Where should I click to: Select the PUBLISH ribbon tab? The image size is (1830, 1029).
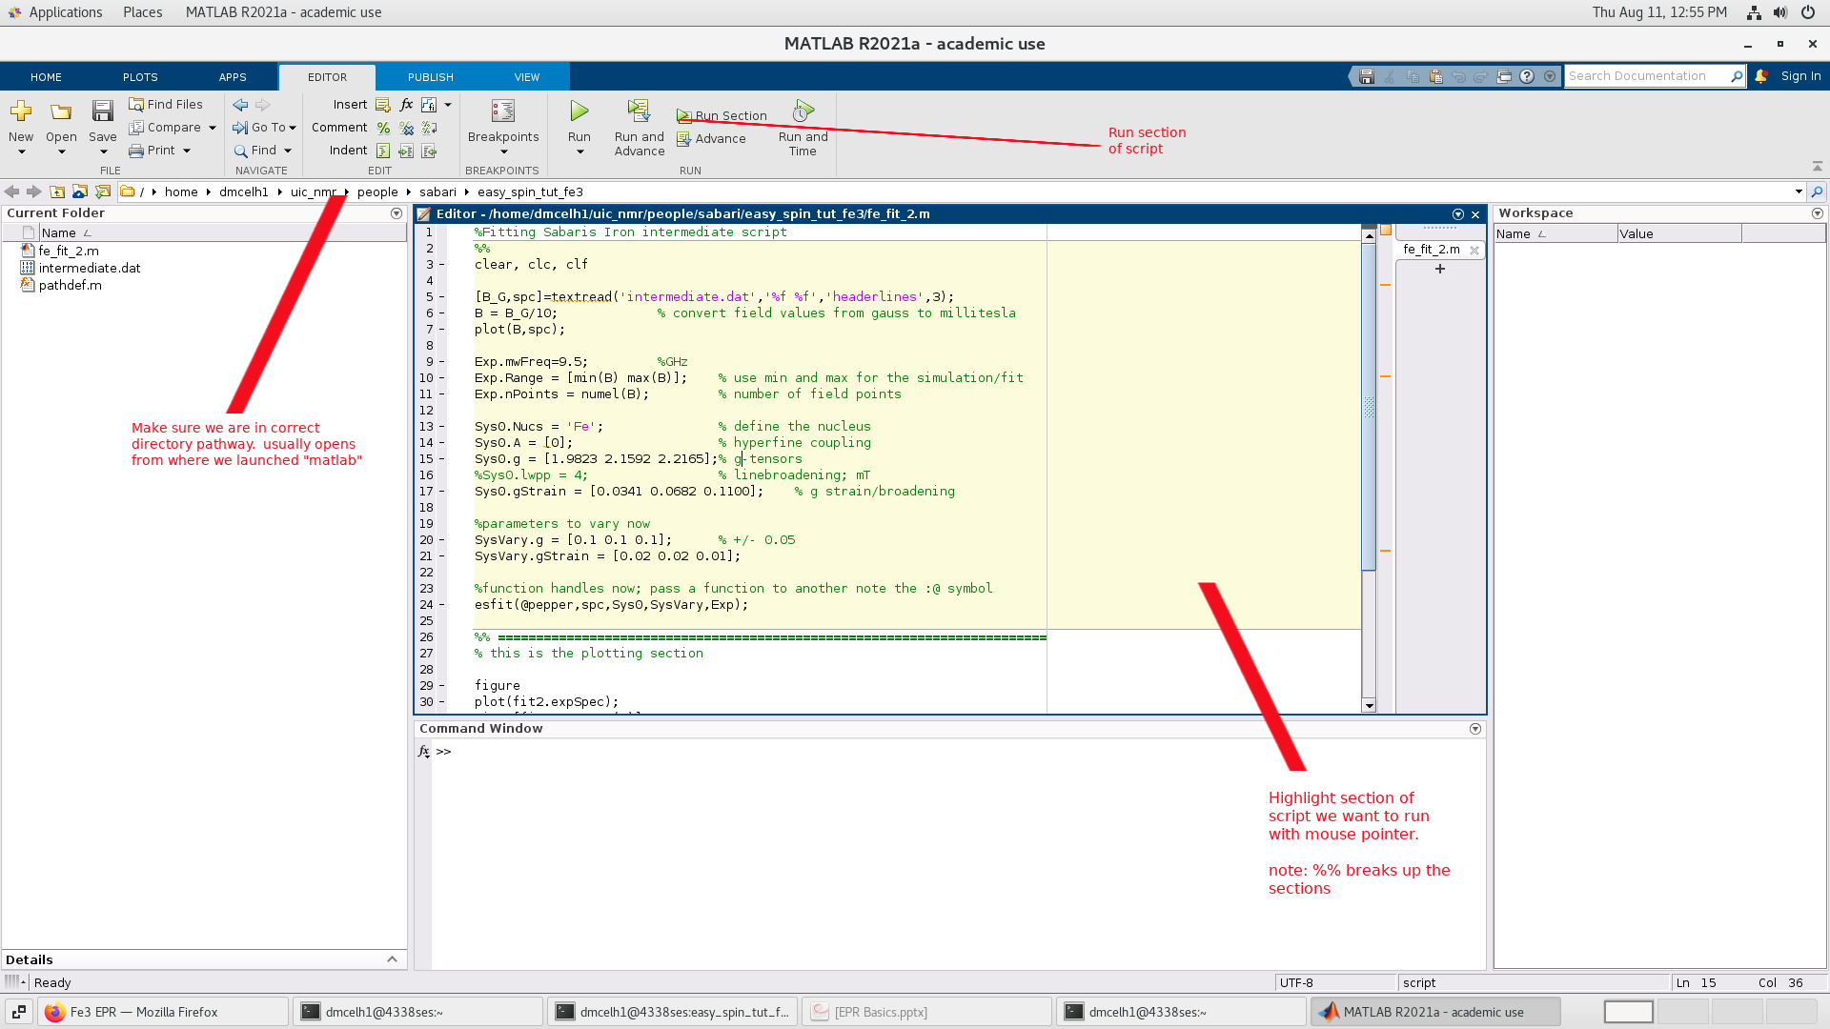point(430,76)
